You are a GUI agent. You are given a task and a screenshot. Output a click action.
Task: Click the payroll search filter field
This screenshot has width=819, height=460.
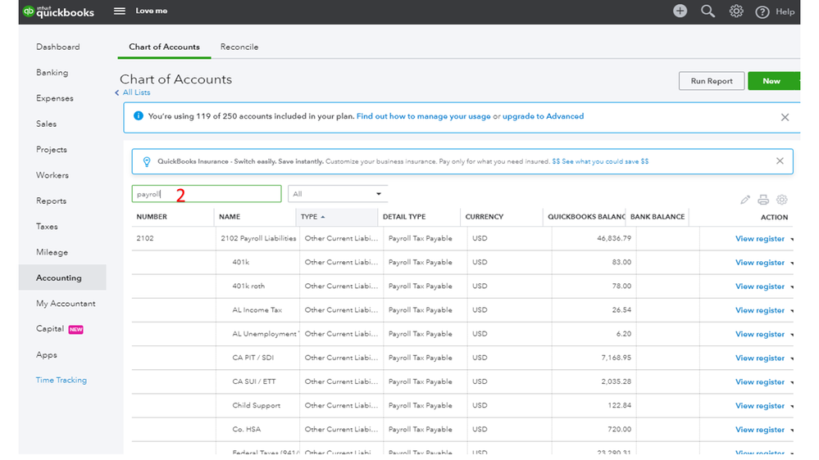(206, 194)
